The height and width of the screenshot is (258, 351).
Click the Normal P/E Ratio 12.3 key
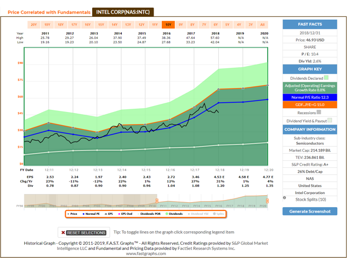point(310,97)
